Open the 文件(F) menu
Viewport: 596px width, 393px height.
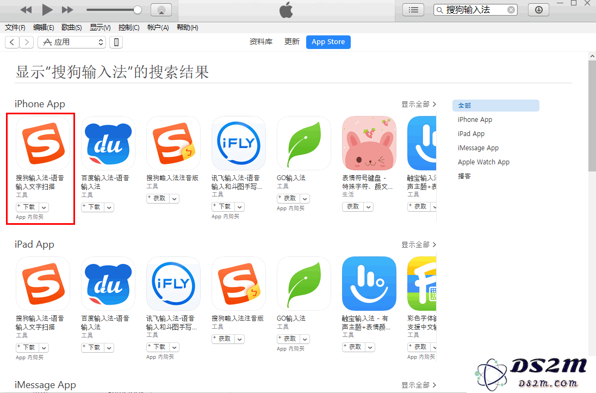pyautogui.click(x=15, y=27)
